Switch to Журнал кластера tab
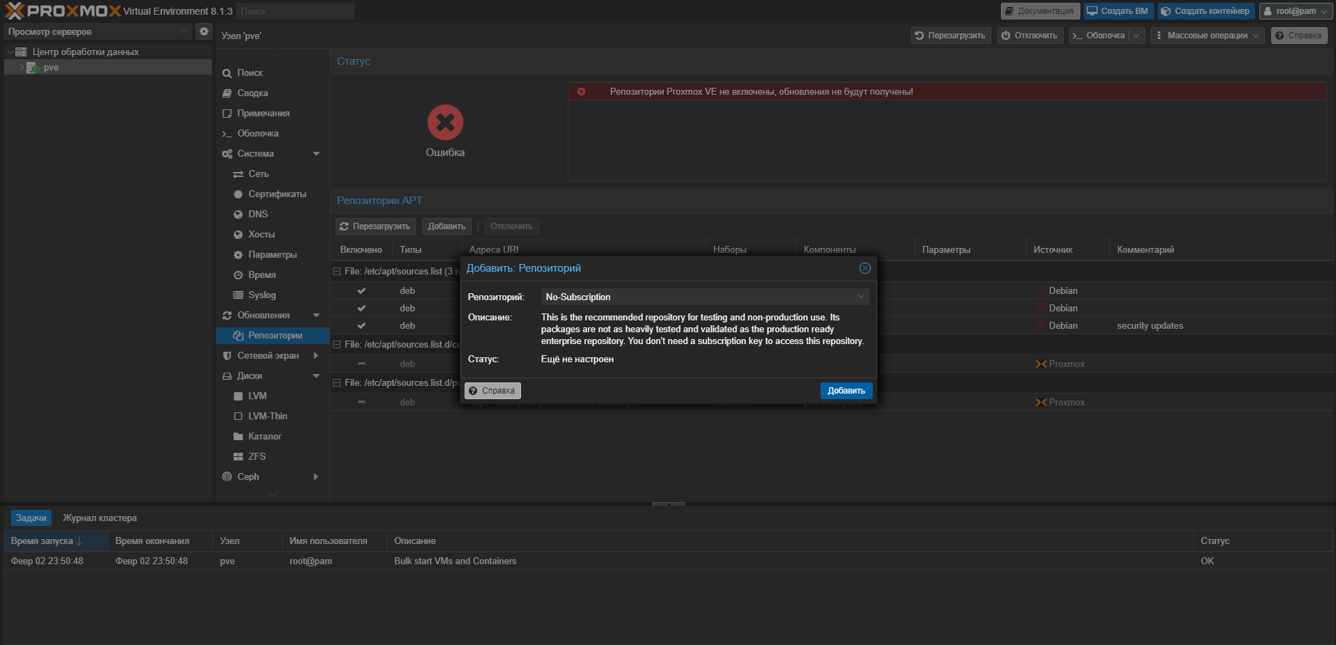Viewport: 1336px width, 645px height. click(100, 518)
